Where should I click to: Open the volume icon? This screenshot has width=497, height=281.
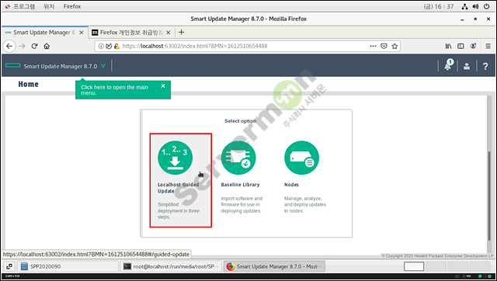tap(475, 6)
